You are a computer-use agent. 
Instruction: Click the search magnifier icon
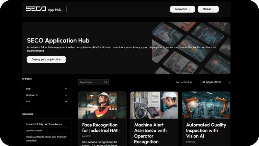pos(106,82)
